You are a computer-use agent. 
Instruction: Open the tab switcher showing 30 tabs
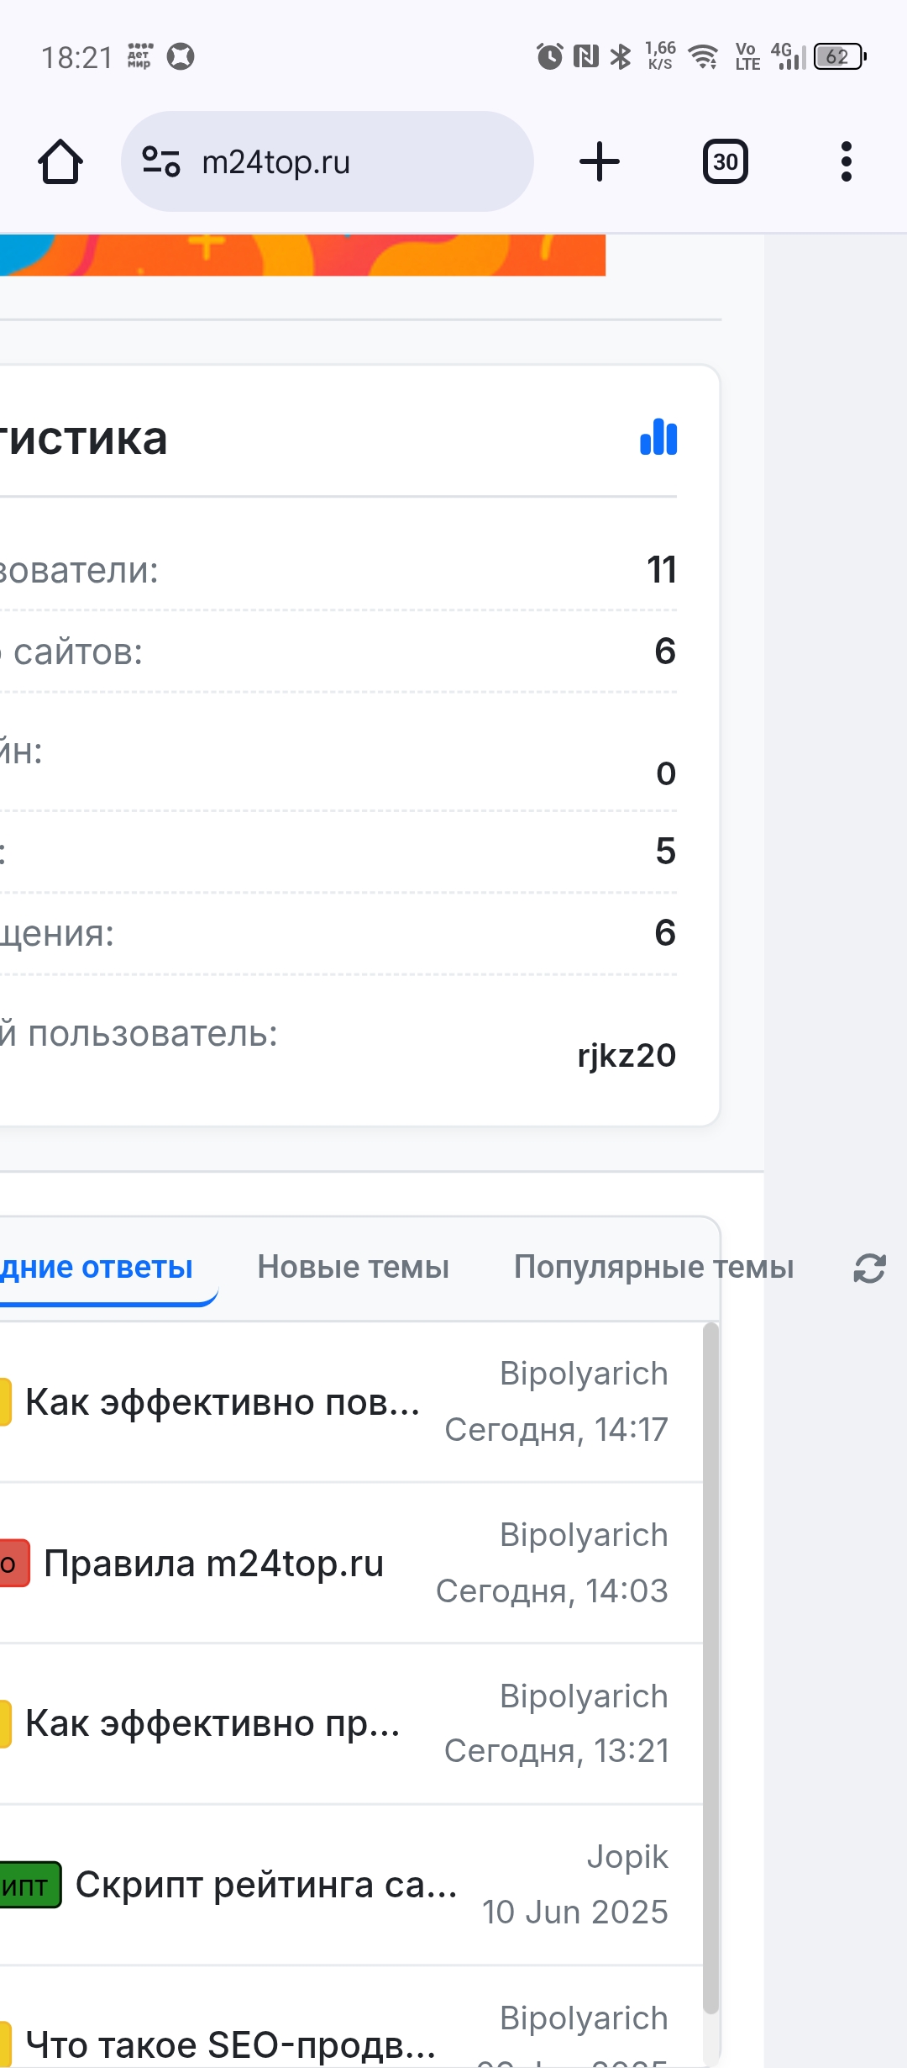725,161
